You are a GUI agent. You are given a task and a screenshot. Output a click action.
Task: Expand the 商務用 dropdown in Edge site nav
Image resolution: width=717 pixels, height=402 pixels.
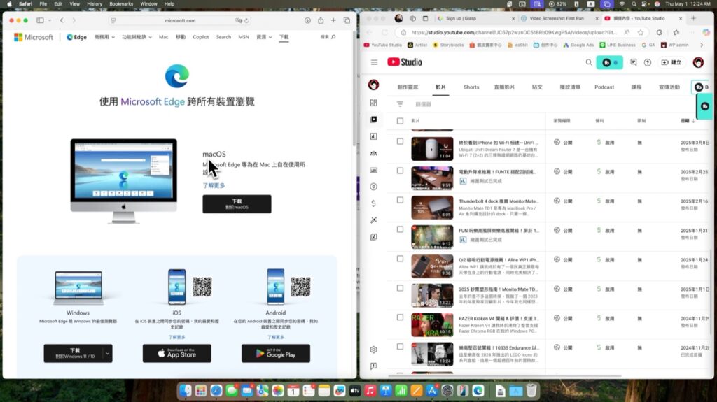pos(104,37)
